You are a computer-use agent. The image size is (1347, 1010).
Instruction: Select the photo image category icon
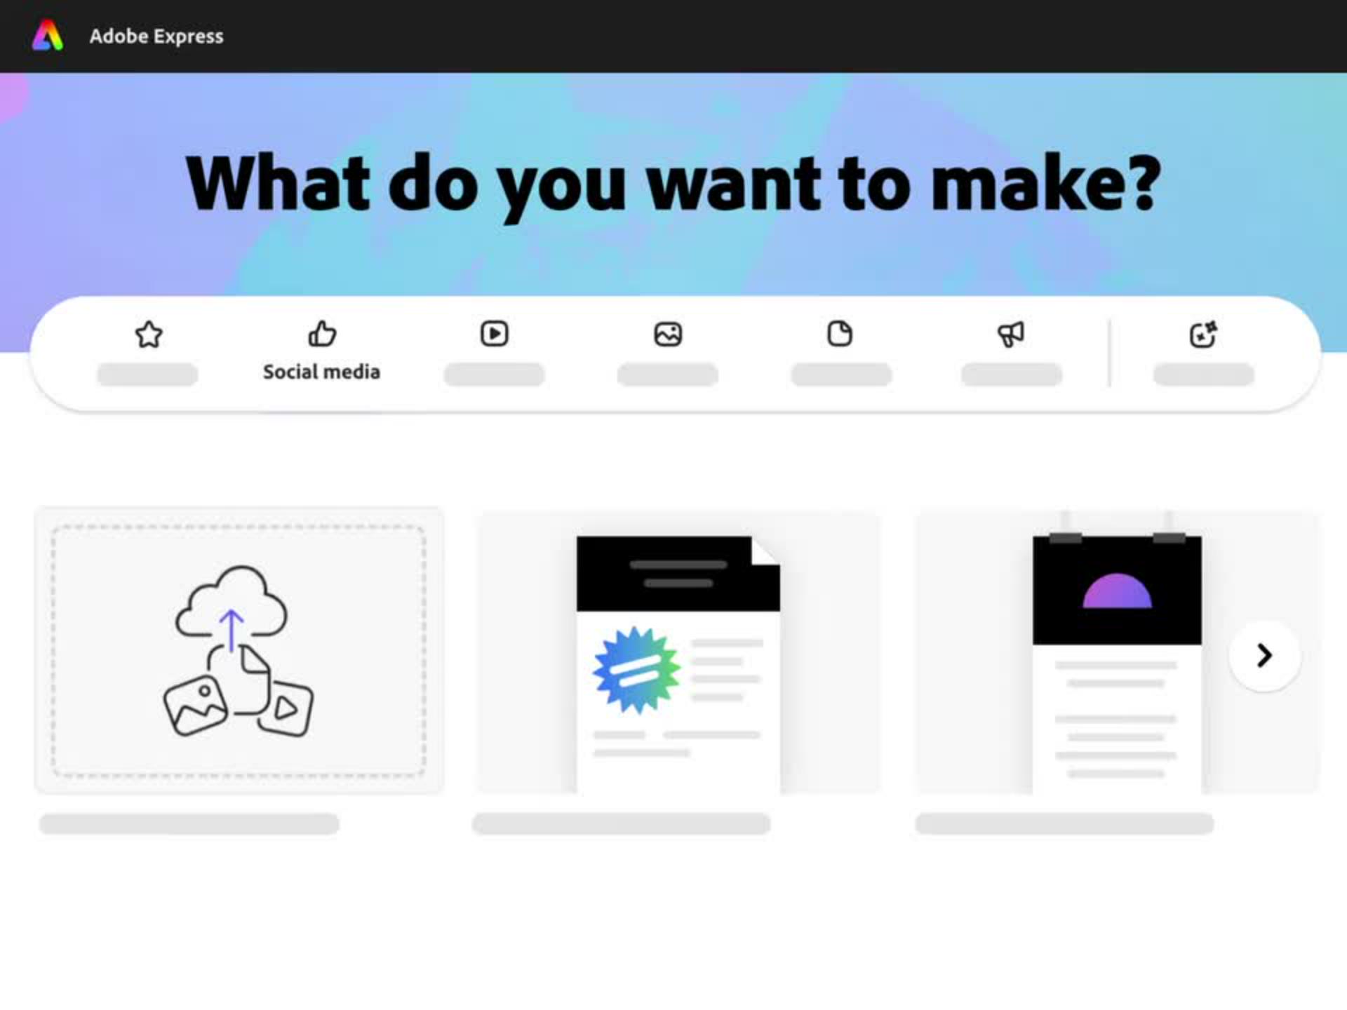tap(668, 335)
